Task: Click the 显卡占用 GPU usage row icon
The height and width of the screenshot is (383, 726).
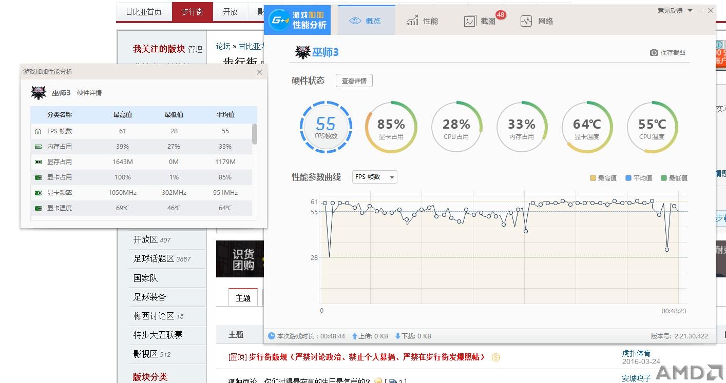Action: (x=38, y=177)
